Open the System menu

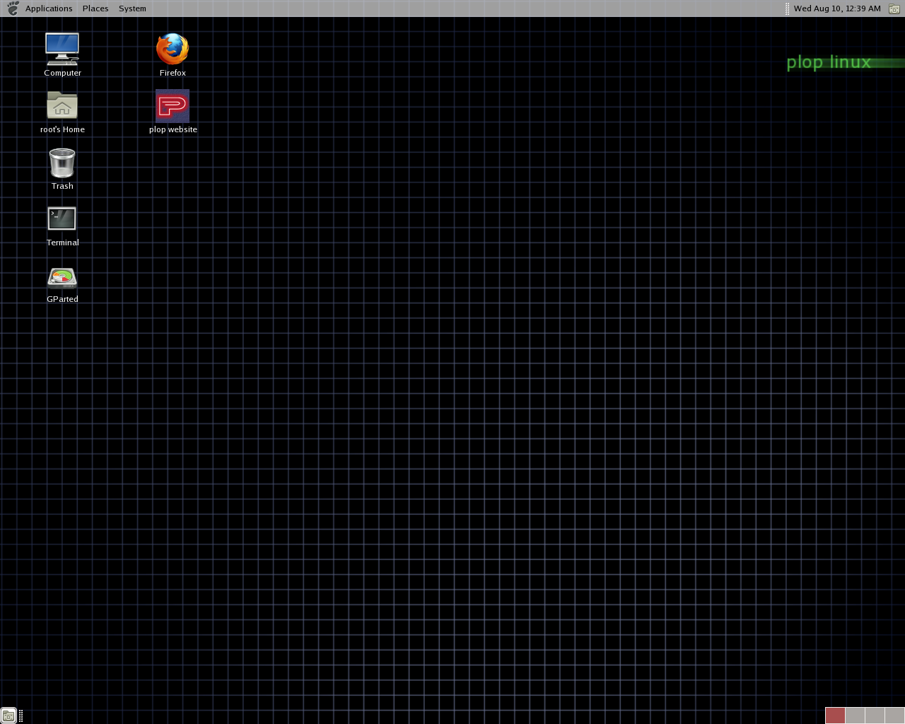[x=132, y=8]
